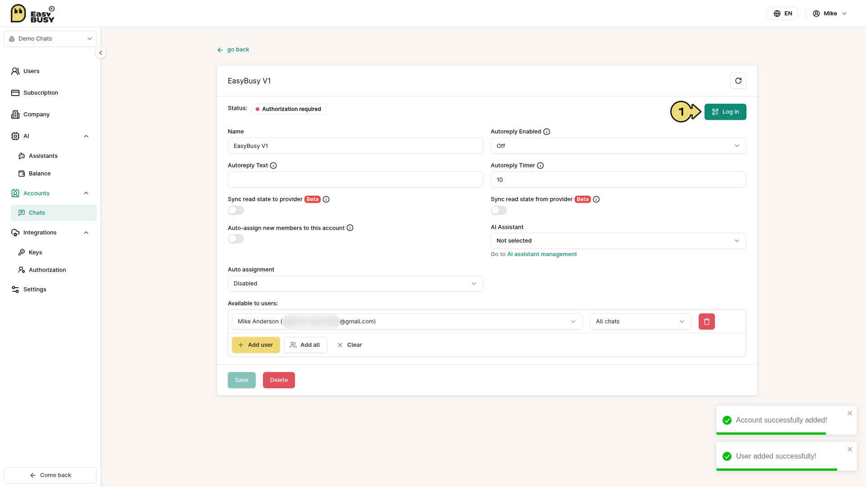Screen dimensions: 866x487
Task: Click the globe EN language button
Action: 783,14
